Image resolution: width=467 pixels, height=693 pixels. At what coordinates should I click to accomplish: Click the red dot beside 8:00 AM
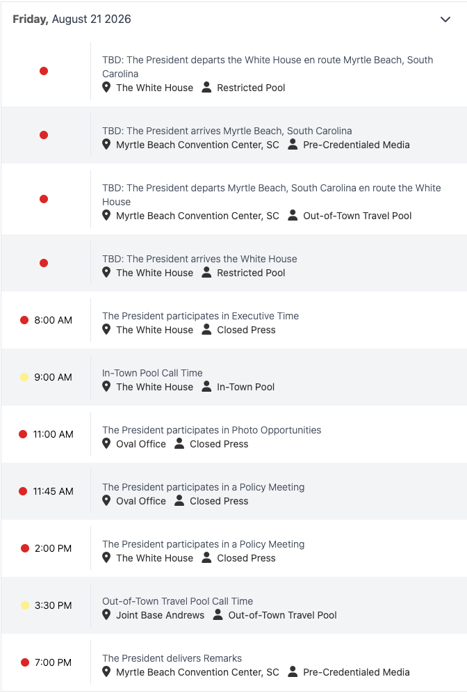click(x=24, y=320)
